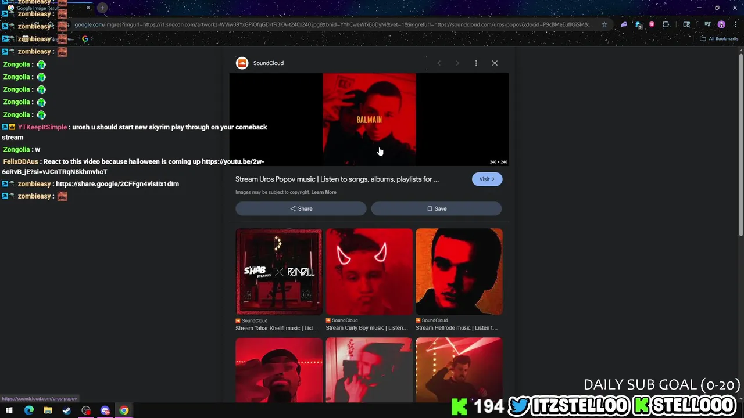744x418 pixels.
Task: Switch to Chrome in the taskbar
Action: tap(124, 410)
